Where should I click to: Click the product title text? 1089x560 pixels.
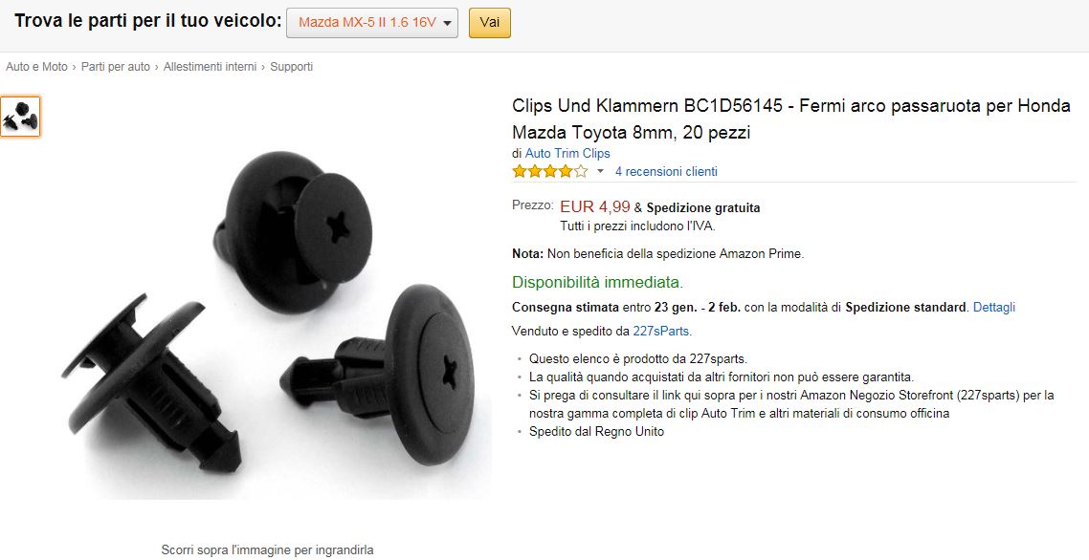[791, 118]
